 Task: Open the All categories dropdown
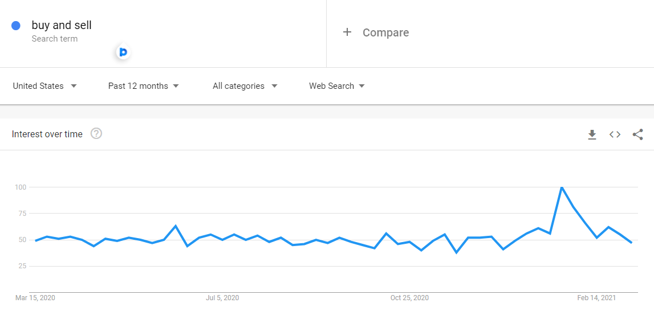[245, 86]
